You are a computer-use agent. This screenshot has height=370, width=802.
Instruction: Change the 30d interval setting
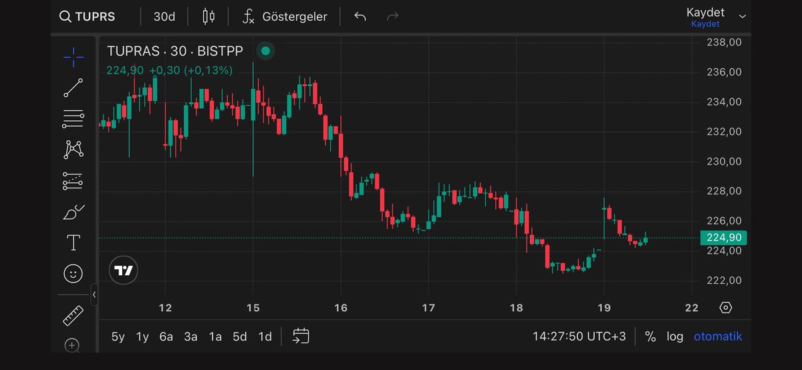164,16
